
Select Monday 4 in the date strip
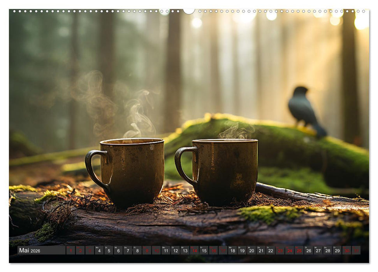(x=99, y=250)
